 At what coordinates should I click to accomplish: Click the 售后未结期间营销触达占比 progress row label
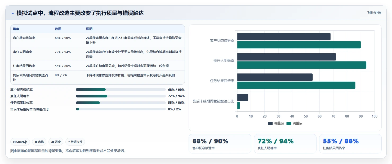[x=29, y=109]
